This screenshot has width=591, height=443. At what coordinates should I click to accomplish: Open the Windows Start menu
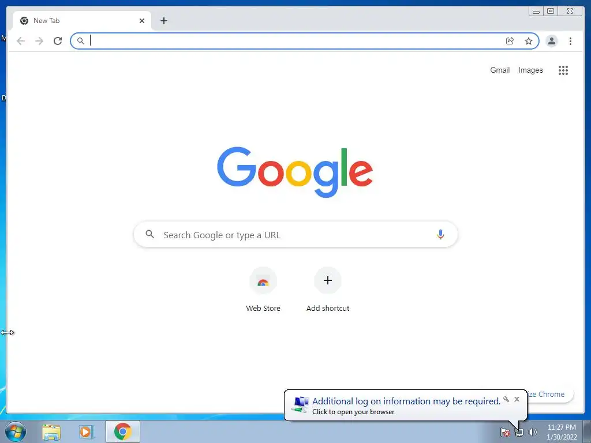pyautogui.click(x=16, y=431)
